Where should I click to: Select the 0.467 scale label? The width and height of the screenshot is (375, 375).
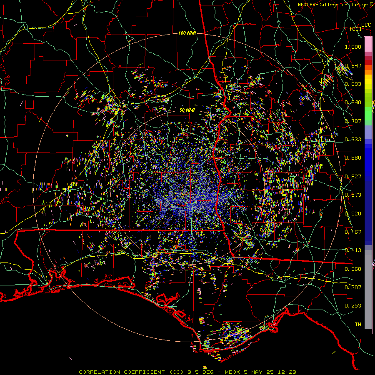coord(353,232)
